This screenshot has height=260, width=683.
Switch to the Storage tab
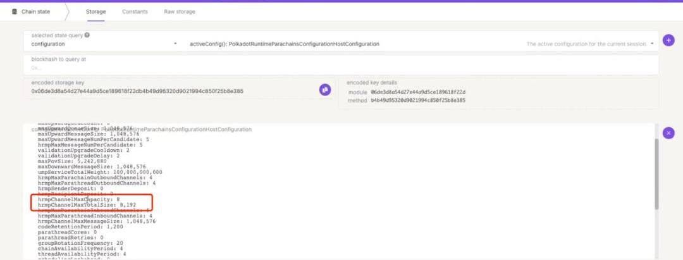click(x=96, y=12)
